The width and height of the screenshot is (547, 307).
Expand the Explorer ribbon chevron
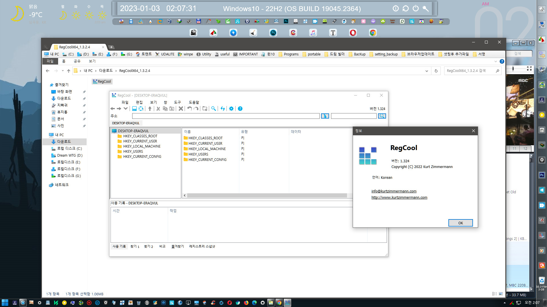(x=495, y=61)
